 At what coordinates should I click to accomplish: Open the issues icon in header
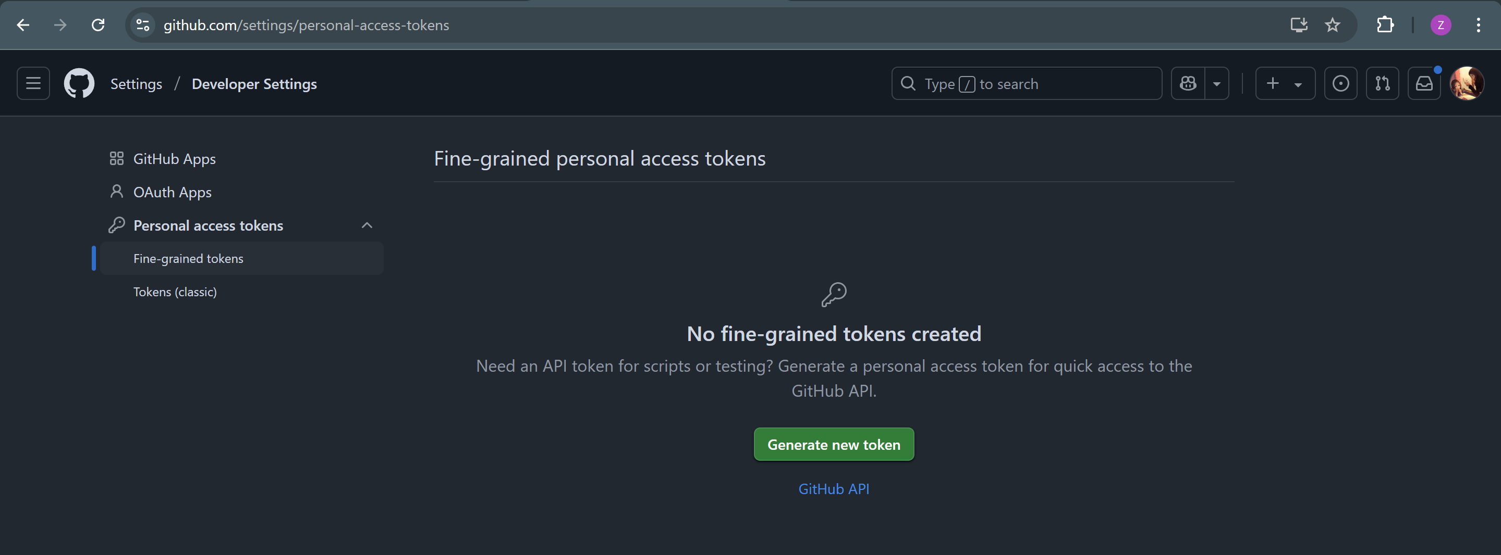[x=1340, y=84]
